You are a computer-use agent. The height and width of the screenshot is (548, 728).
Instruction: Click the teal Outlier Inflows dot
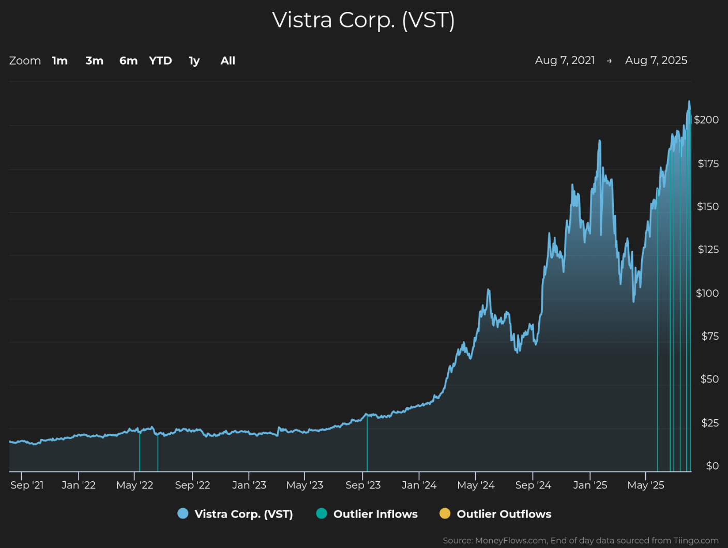click(x=322, y=513)
